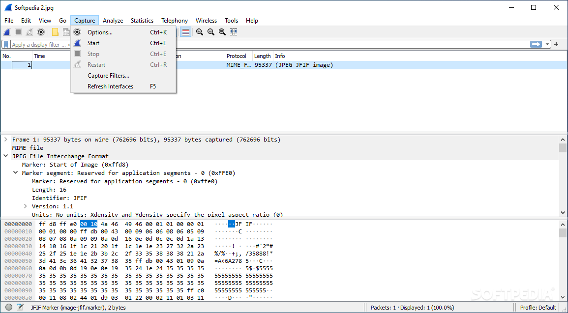Viewport: 568px width, 313px height.
Task: Close the open Capture menu header
Action: point(85,21)
